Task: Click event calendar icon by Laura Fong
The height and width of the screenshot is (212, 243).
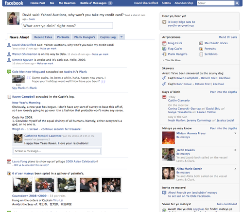Action: (9, 161)
